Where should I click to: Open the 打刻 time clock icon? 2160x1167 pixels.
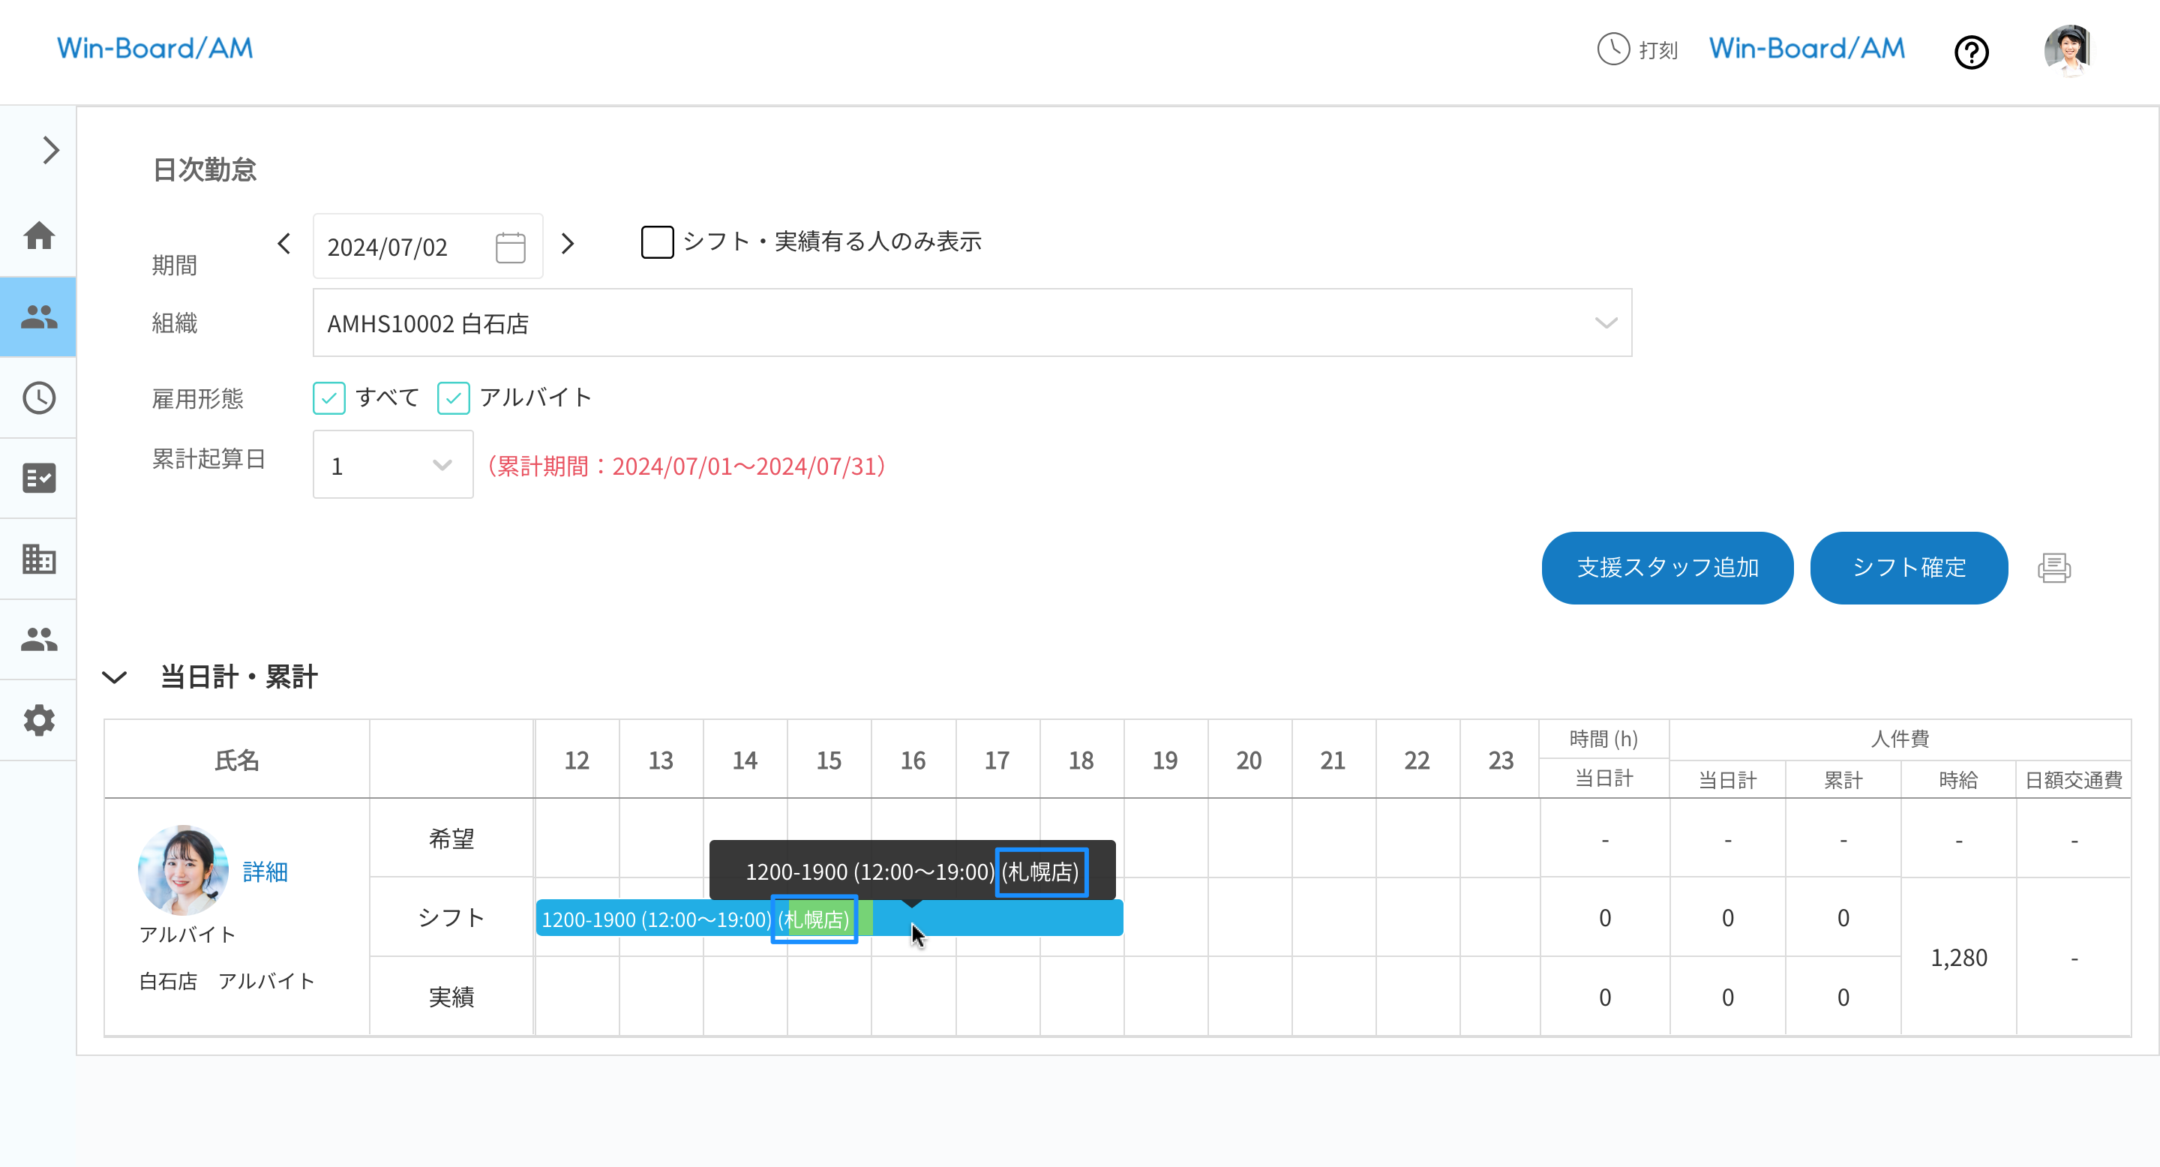pos(1612,50)
